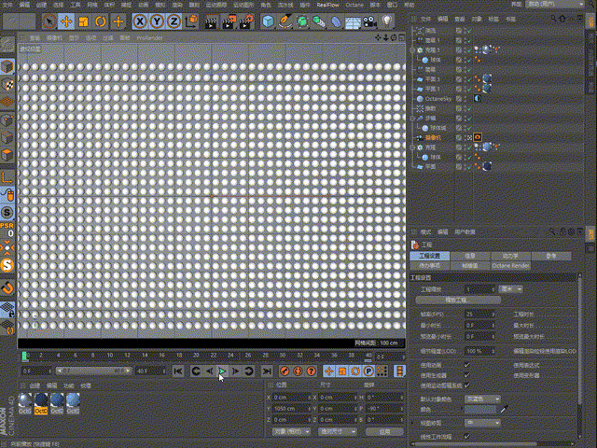Viewport: 597px width, 448px height.
Task: Play the animation backwards
Action: (x=209, y=371)
